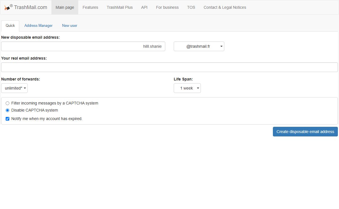Select the Quick tab

click(x=10, y=26)
